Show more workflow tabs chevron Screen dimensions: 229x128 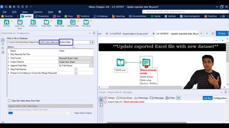tap(207, 33)
